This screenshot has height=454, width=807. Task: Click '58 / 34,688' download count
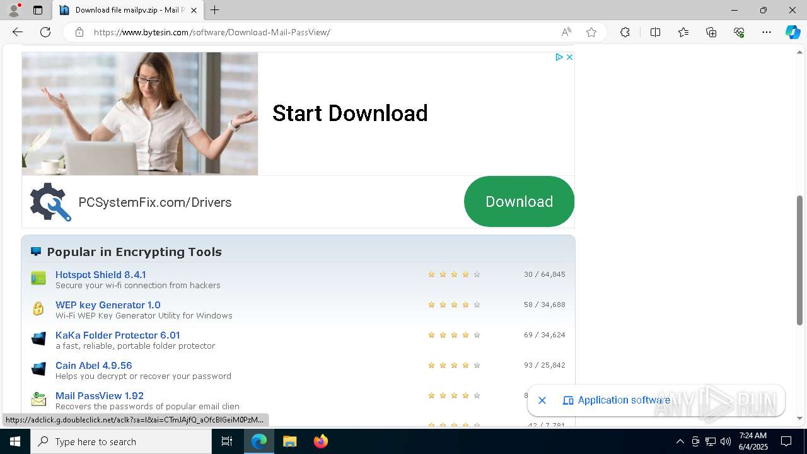[544, 305]
